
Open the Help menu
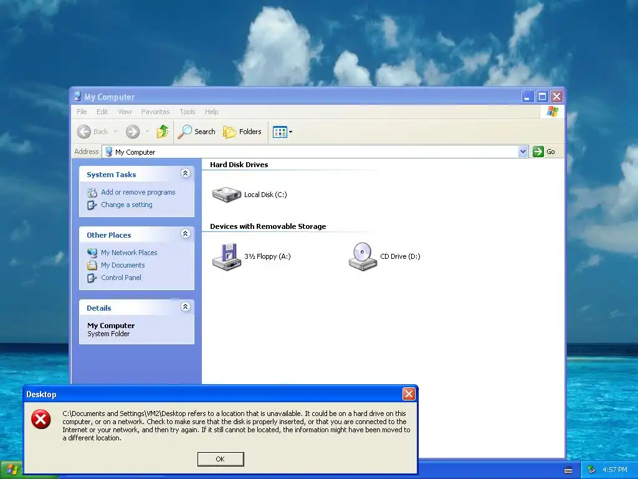point(212,112)
